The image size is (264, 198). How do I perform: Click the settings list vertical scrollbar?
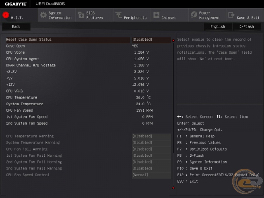(173, 98)
